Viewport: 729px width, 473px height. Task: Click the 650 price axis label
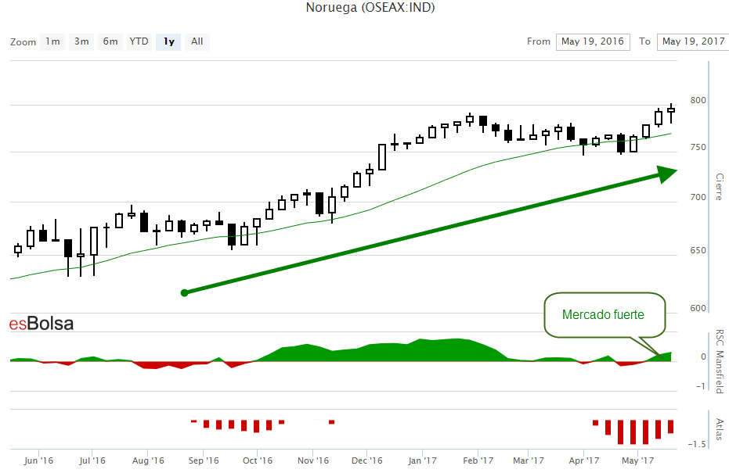pyautogui.click(x=698, y=251)
